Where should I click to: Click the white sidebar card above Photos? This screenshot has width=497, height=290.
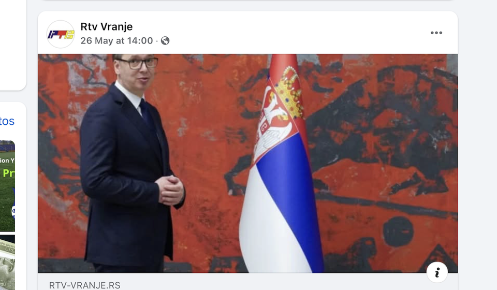point(12,45)
